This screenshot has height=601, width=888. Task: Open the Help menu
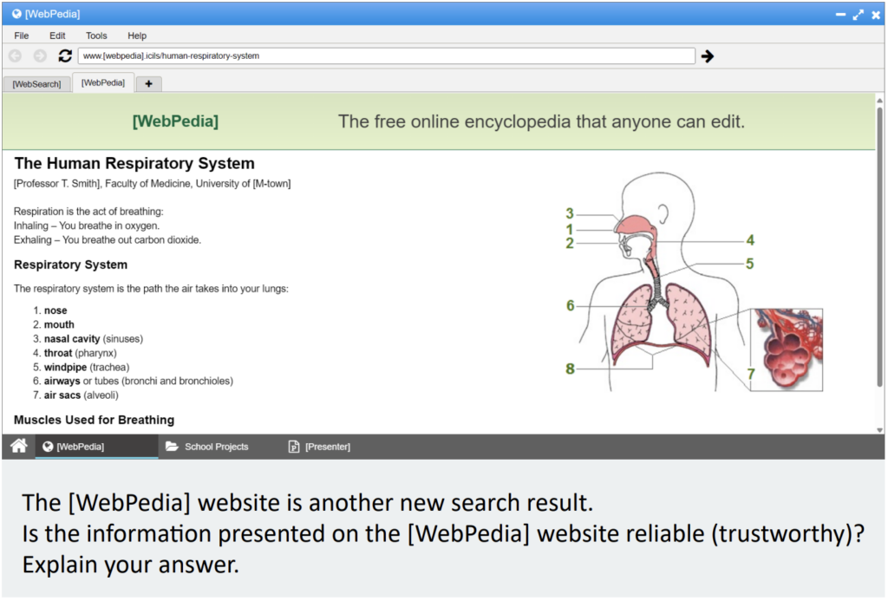coord(137,36)
